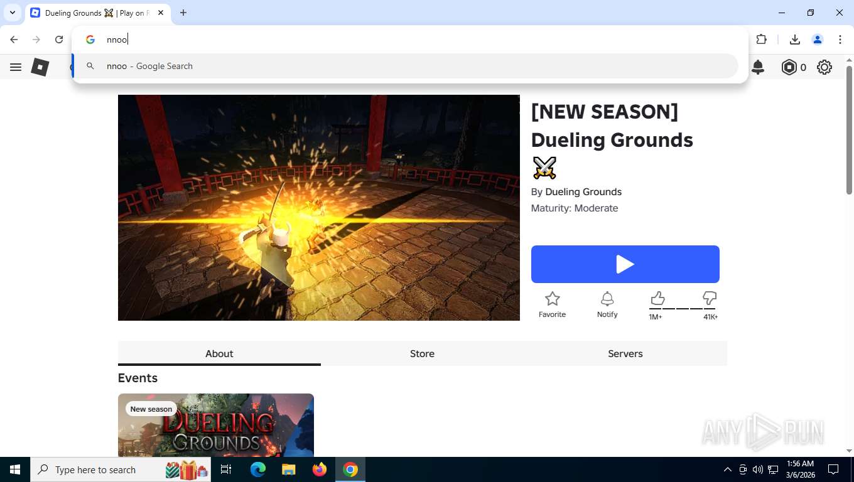Go forward in Chrome
This screenshot has width=854, height=482.
36,40
